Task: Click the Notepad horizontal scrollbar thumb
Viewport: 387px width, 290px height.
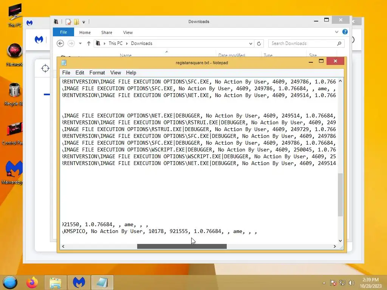Action: (182, 246)
